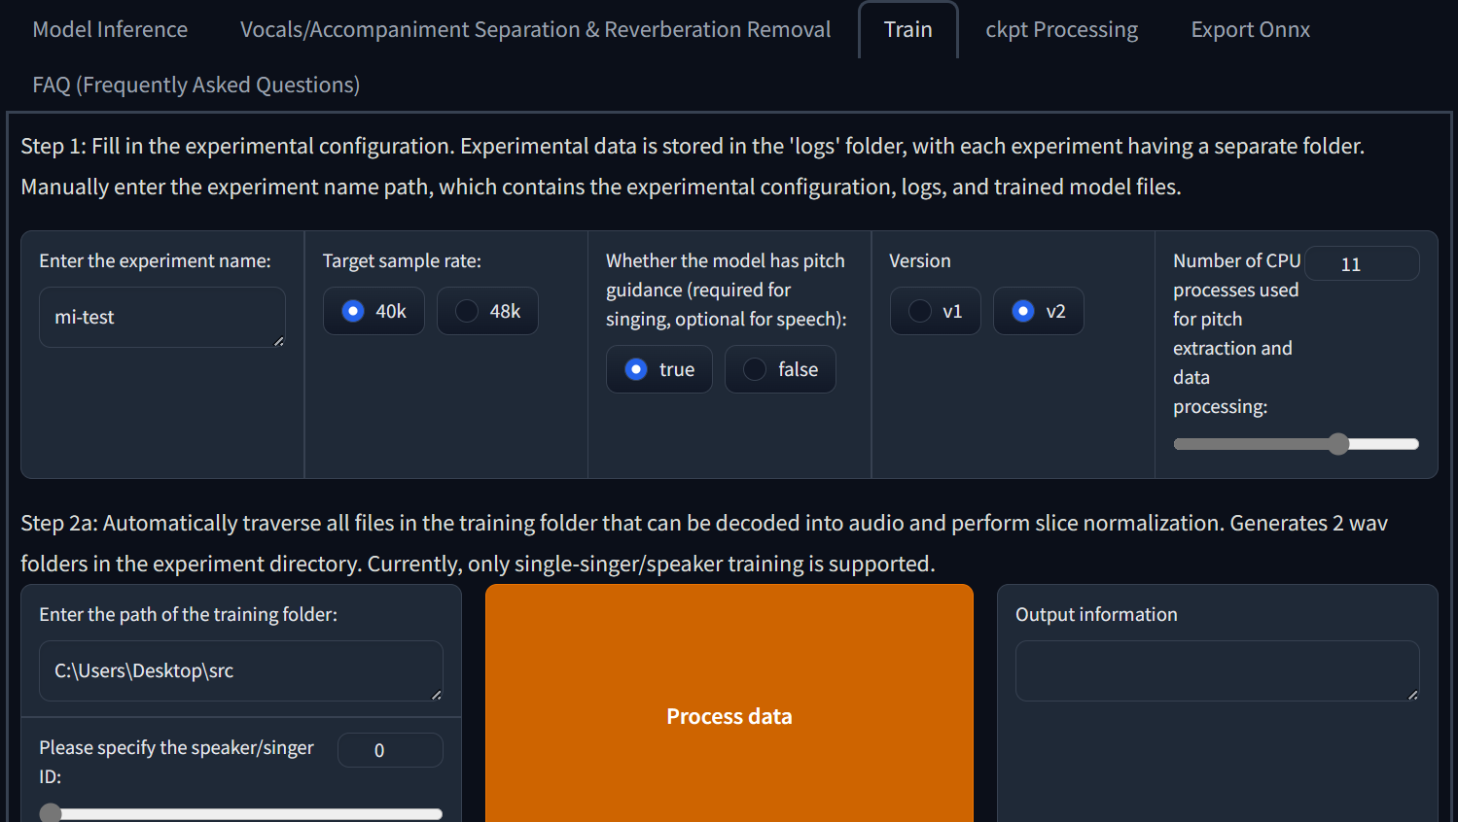
Task: Go to the Export Onnx tab
Action: click(x=1250, y=29)
